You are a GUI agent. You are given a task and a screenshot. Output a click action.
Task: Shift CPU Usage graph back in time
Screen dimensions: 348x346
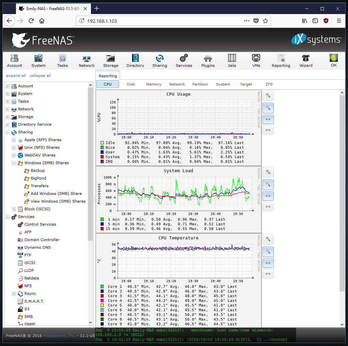coord(268,119)
